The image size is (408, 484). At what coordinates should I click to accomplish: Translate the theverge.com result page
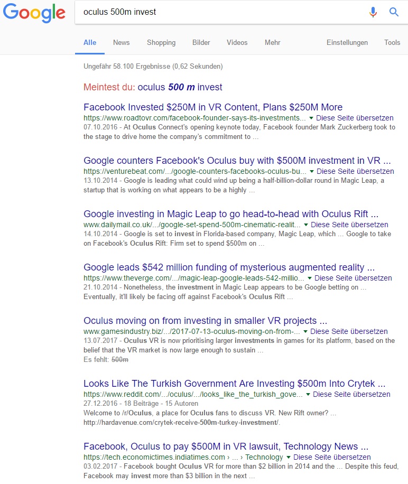click(353, 278)
